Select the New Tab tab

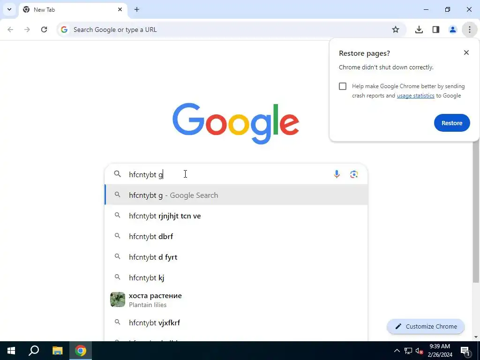[73, 9]
